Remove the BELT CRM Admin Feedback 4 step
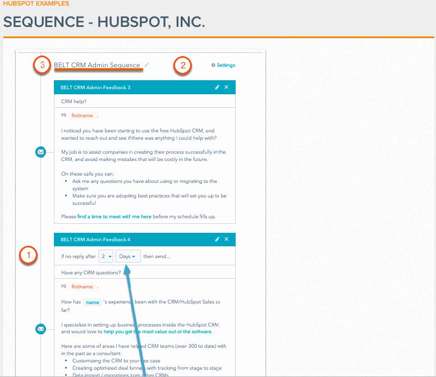Screen dimensions: 436x377 [227, 240]
